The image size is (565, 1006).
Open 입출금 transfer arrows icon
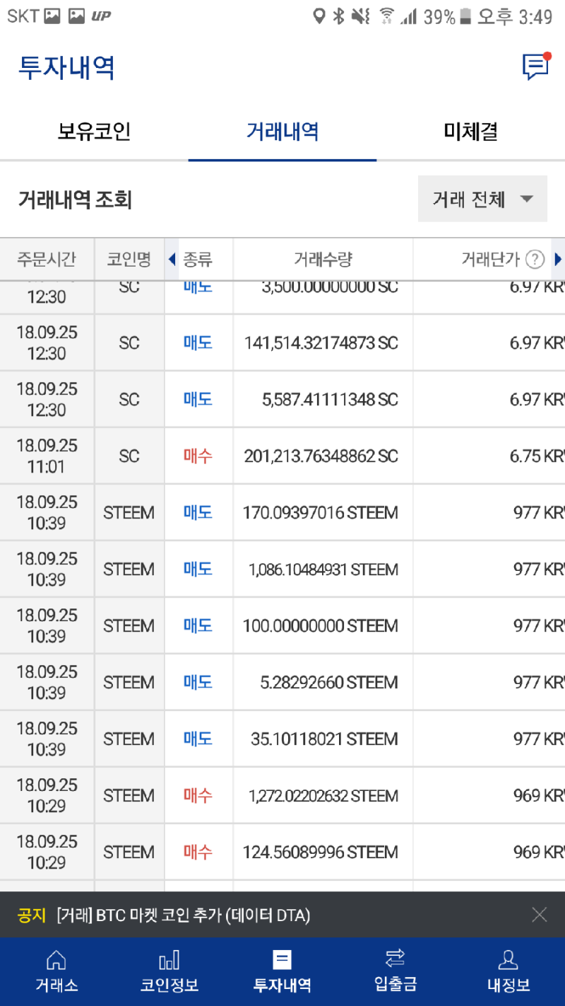pos(395,959)
